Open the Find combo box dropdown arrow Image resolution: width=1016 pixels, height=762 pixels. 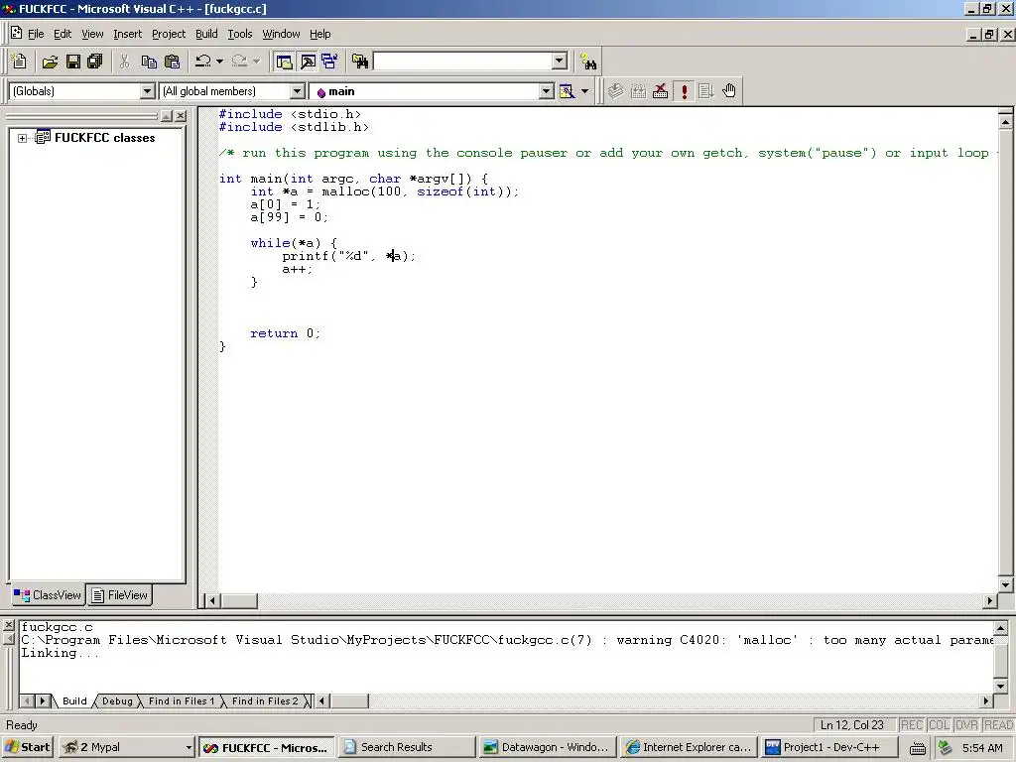point(560,62)
